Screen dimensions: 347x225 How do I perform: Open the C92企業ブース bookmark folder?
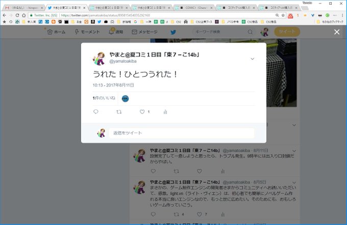coord(201,22)
